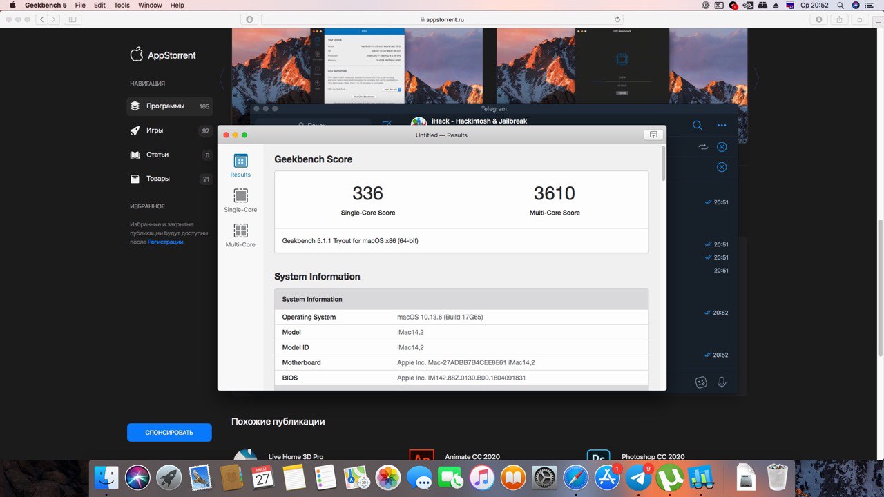Open the Help menu
The width and height of the screenshot is (884, 497).
coord(177,5)
